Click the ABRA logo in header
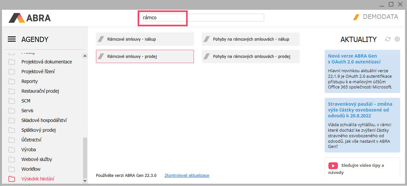The height and width of the screenshot is (186, 407). pyautogui.click(x=30, y=18)
